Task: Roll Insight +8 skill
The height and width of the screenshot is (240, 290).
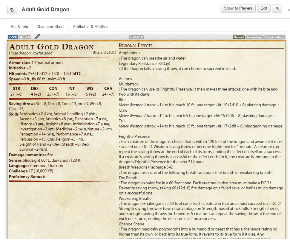Action: tap(59, 124)
